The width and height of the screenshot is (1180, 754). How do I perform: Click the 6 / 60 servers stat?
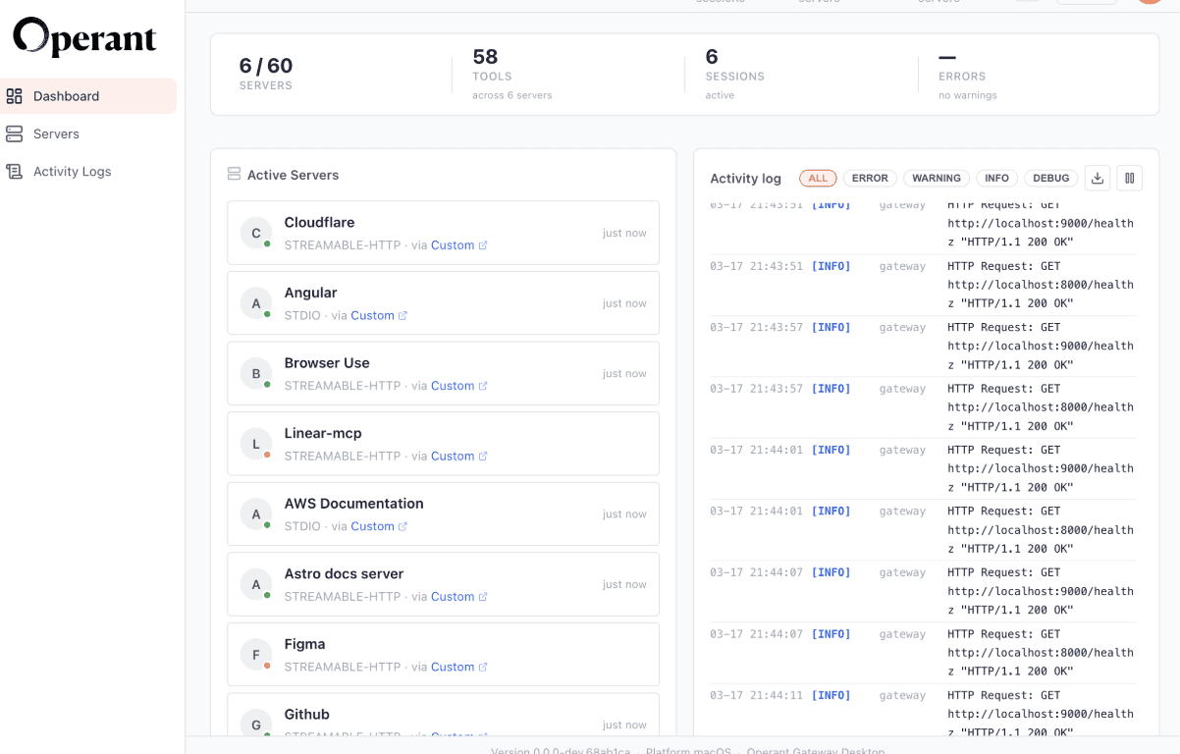coord(266,73)
